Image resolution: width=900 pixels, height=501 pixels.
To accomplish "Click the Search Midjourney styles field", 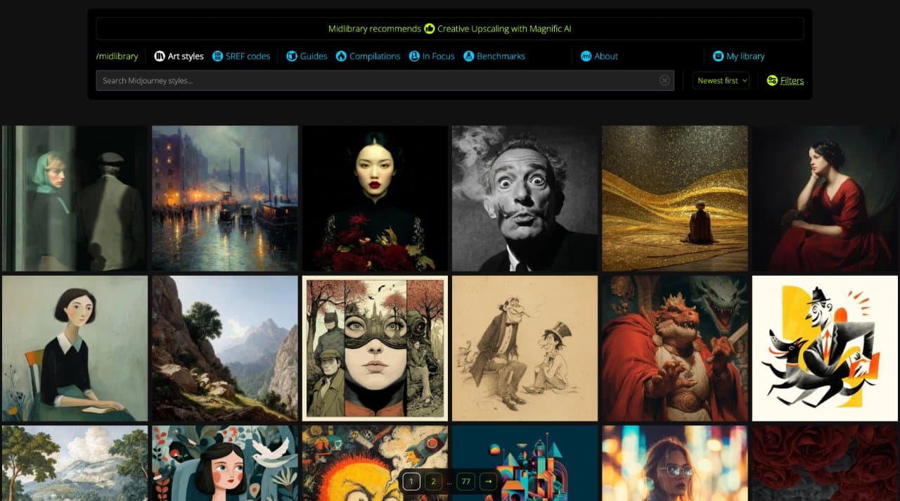I will (x=385, y=80).
